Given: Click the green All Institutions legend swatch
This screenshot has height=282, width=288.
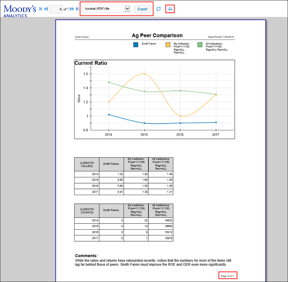Looking at the screenshot, I should pos(200,45).
